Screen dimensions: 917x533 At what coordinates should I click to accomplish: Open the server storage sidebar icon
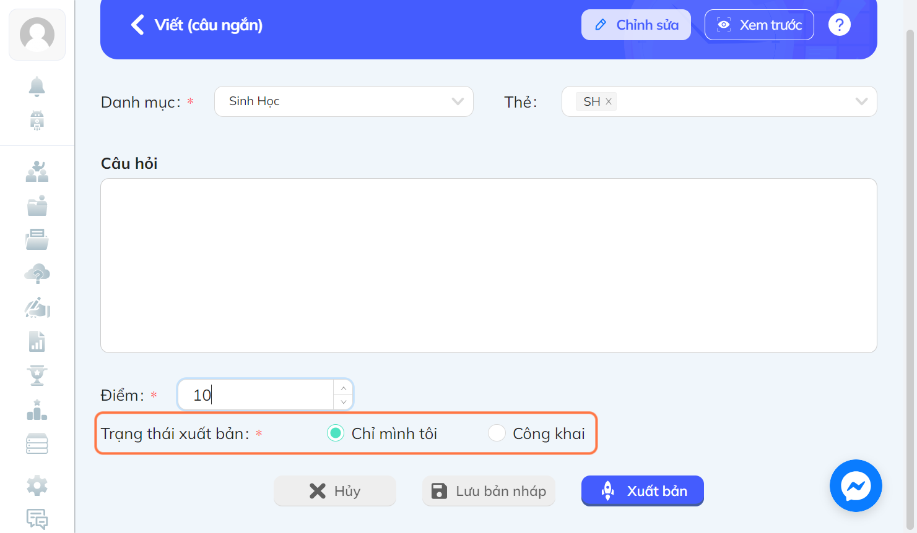(37, 443)
